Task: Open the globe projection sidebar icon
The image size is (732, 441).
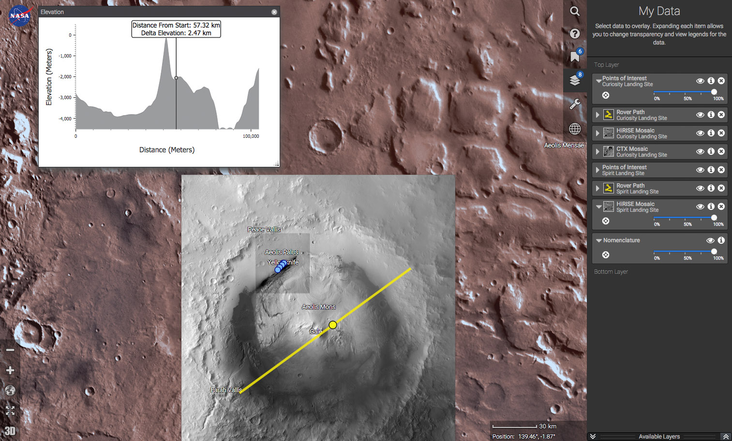Action: coord(574,129)
